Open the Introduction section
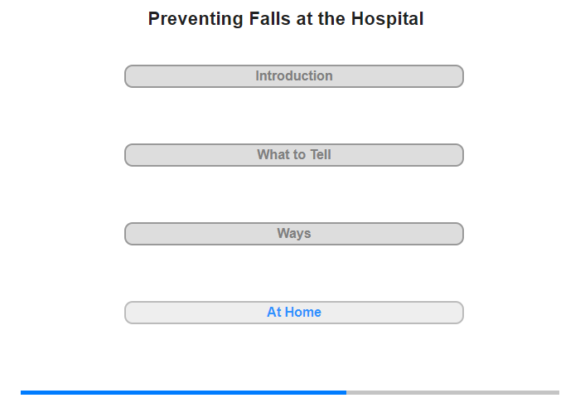The width and height of the screenshot is (580, 398). tap(293, 76)
